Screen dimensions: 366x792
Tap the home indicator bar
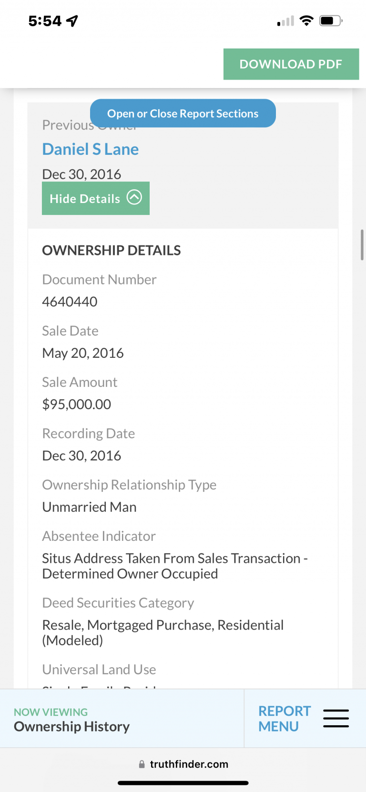coord(183,782)
